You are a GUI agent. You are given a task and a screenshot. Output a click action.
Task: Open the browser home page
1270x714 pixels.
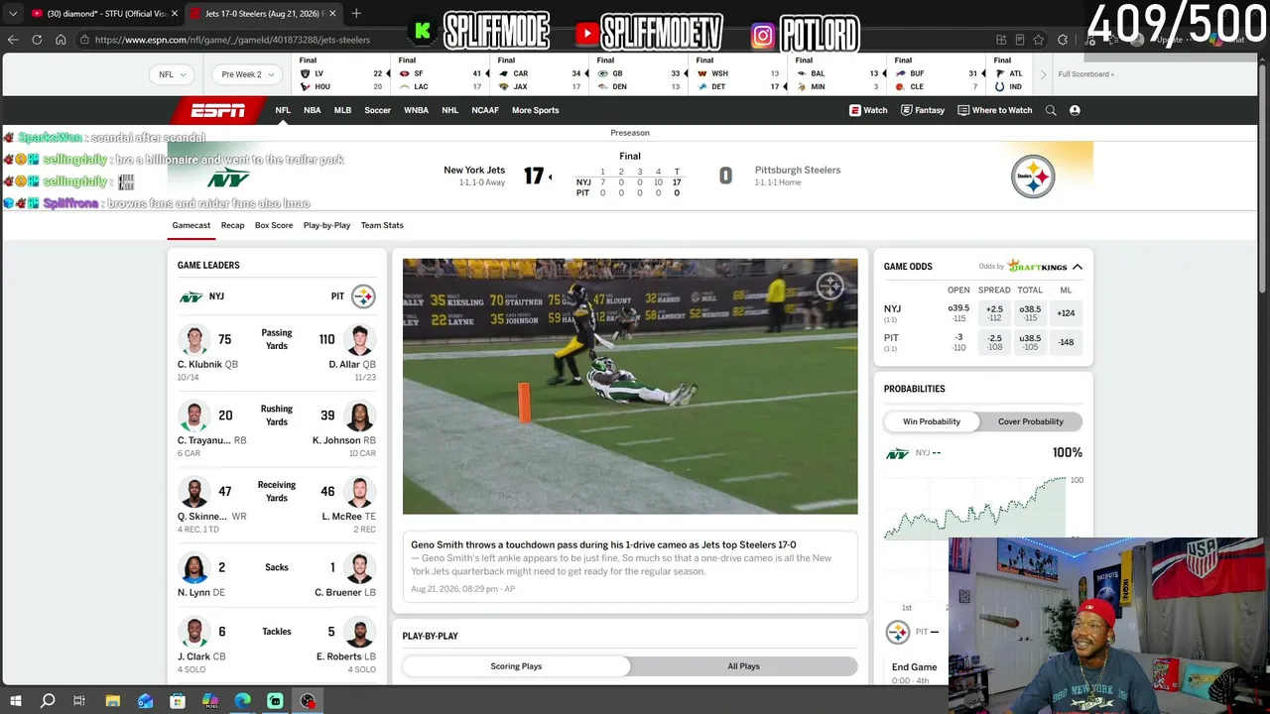[61, 40]
